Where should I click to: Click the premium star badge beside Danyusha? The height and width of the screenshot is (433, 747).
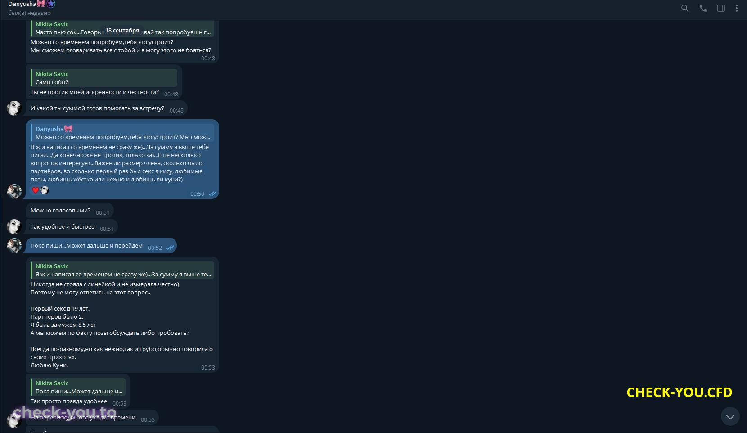51,4
